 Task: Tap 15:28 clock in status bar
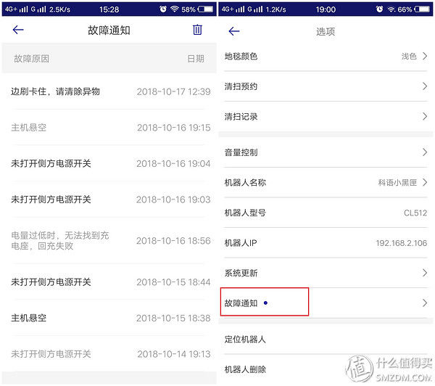(109, 9)
